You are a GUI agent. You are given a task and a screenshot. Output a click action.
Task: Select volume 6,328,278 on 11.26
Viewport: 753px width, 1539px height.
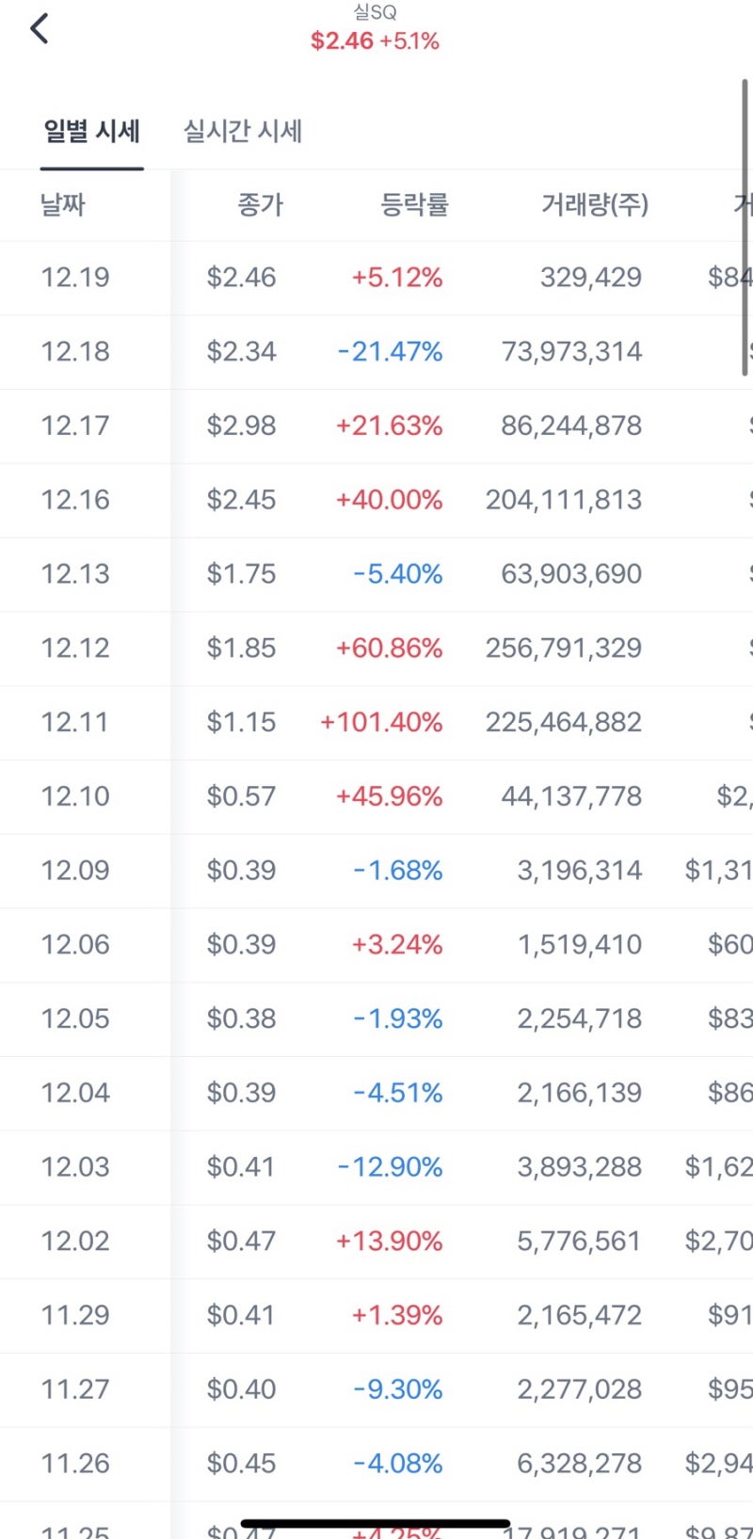coord(579,1464)
